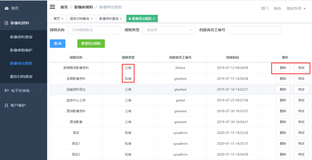Click the 首页 dashboard icon in the sidebar
The image size is (312, 160).
(x=7, y=8)
